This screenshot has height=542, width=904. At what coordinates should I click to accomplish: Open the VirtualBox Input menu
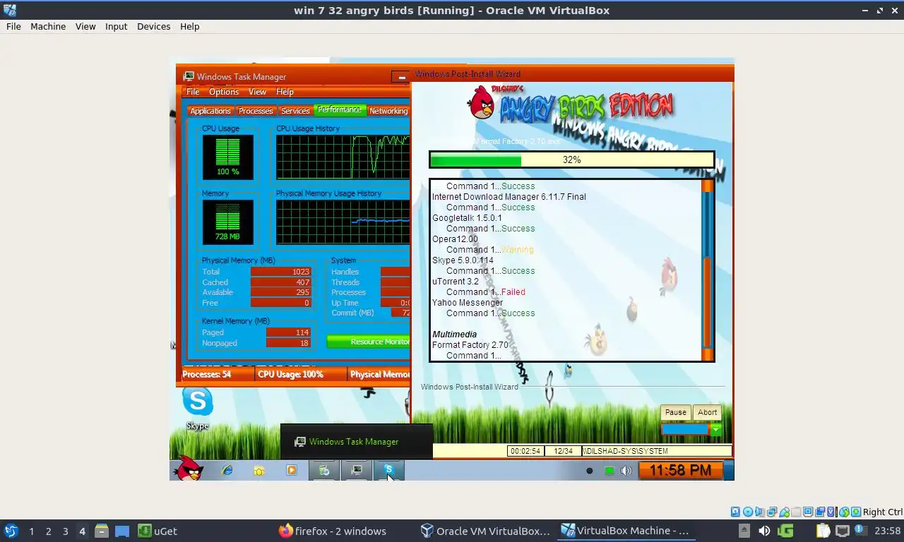pyautogui.click(x=116, y=26)
